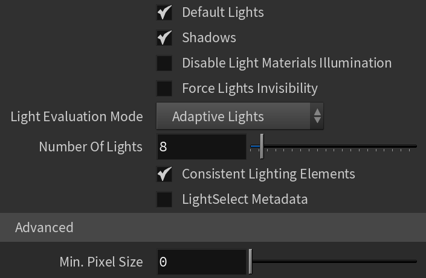The image size is (426, 278).
Task: Disable the Default Lights checkbox
Action: click(x=164, y=13)
